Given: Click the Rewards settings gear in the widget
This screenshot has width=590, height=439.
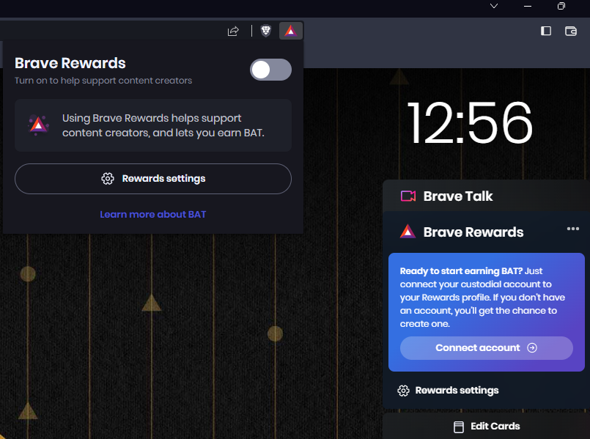Looking at the screenshot, I should pyautogui.click(x=403, y=391).
